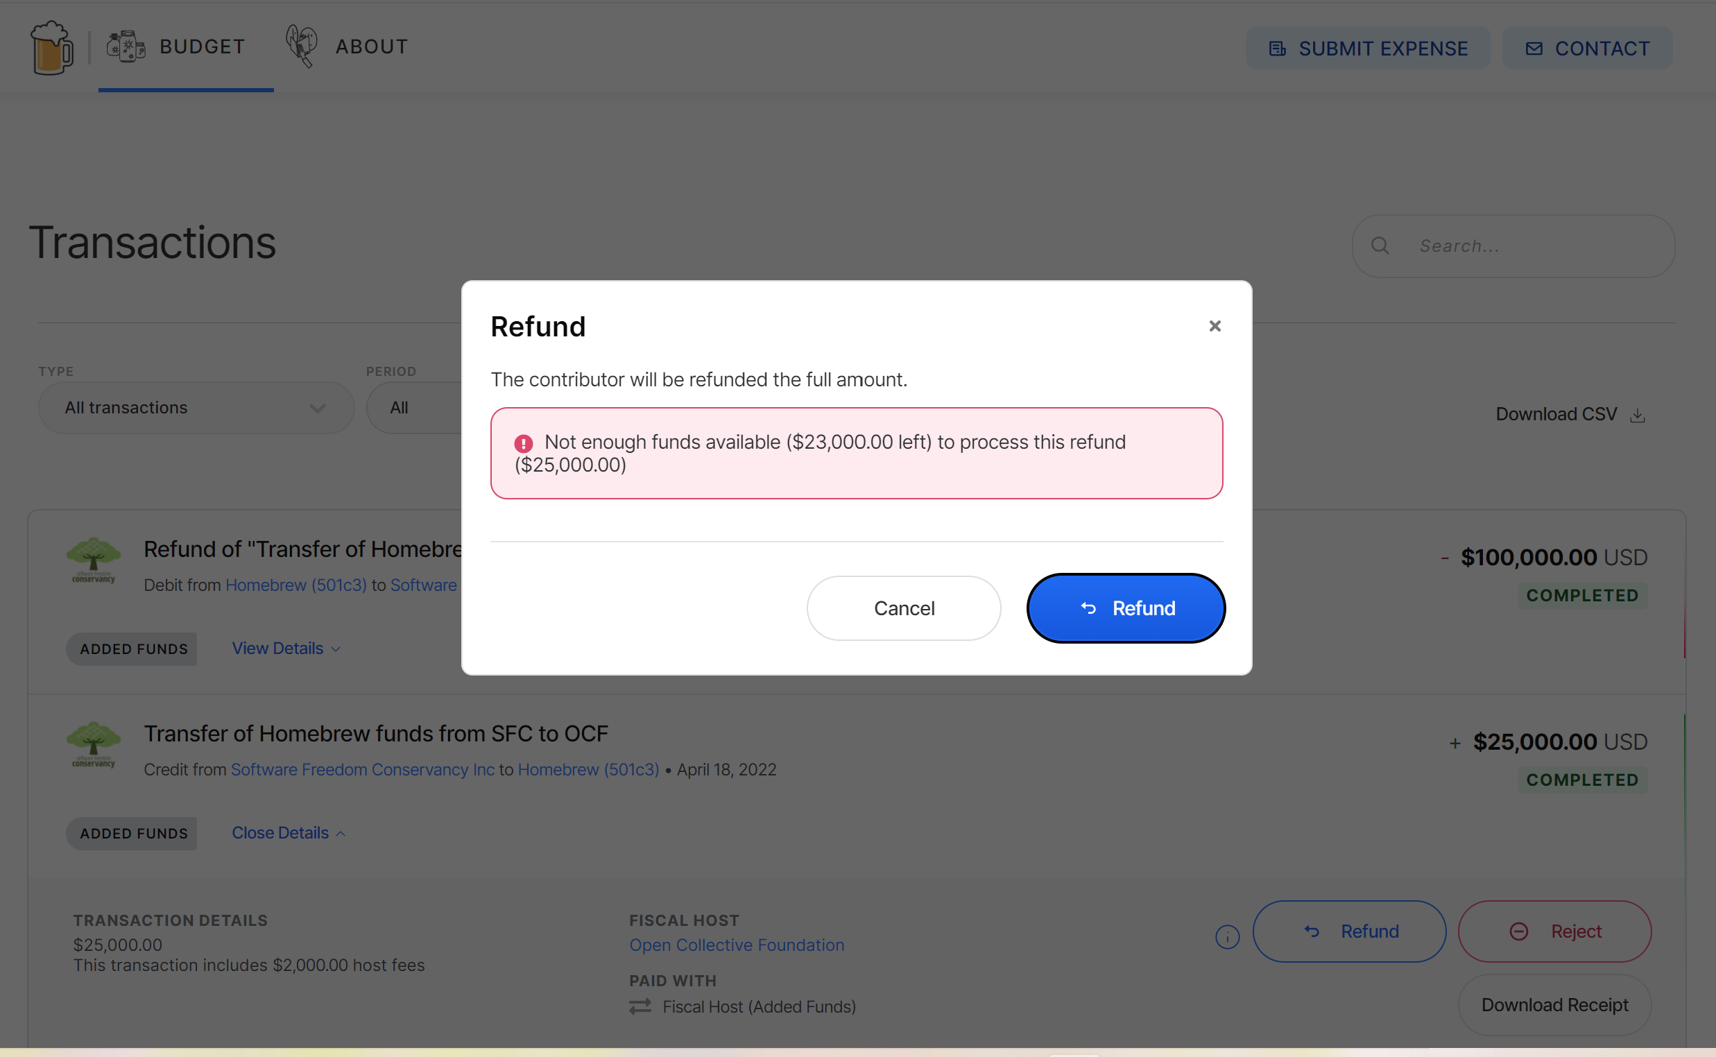
Task: Click the Homebrew beer mug logo
Action: coord(52,47)
